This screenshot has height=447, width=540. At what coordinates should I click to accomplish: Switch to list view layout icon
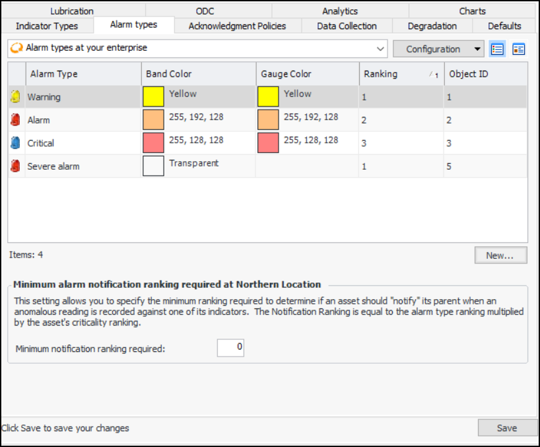click(x=497, y=49)
